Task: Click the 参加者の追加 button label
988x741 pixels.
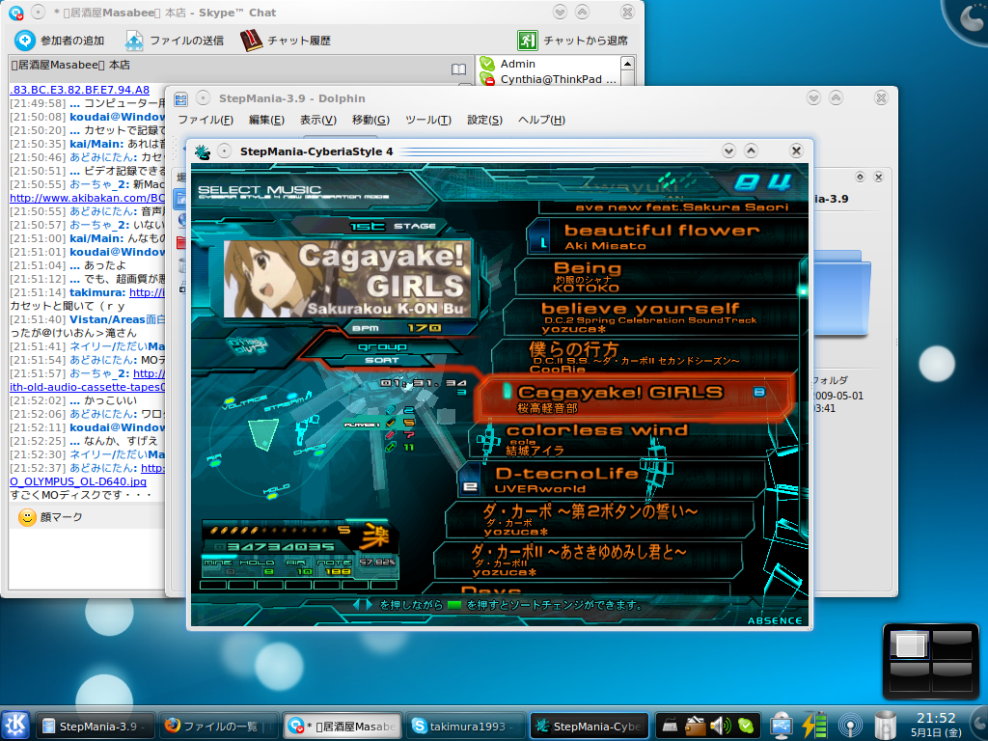Action: pos(72,41)
